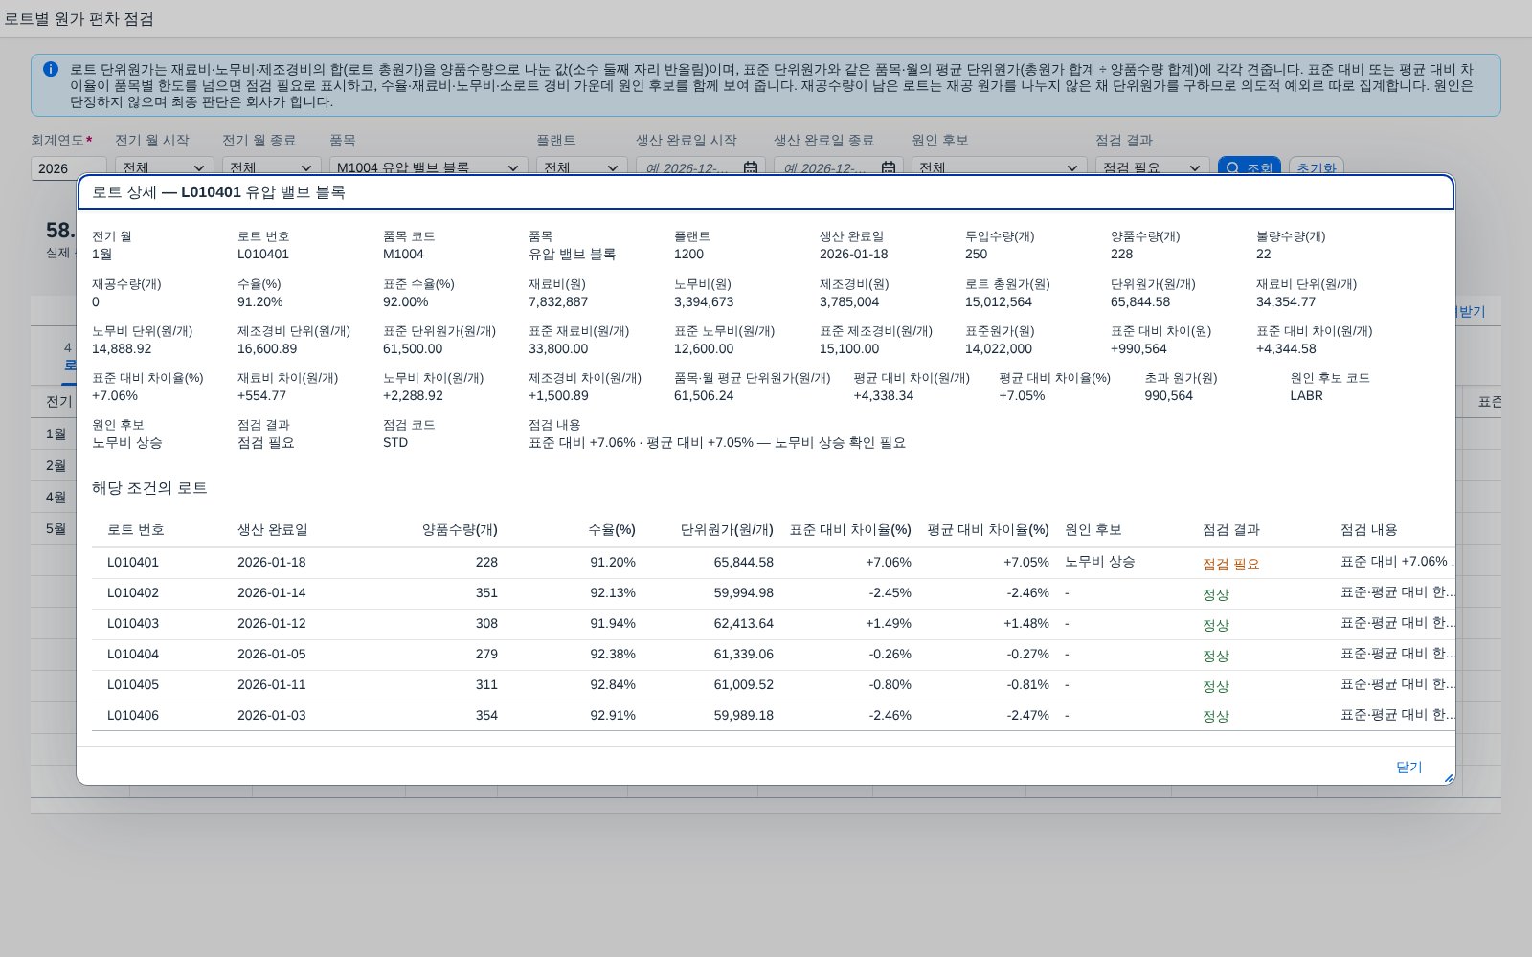
Task: Click the dialog resize handle icon
Action: pos(1448,778)
